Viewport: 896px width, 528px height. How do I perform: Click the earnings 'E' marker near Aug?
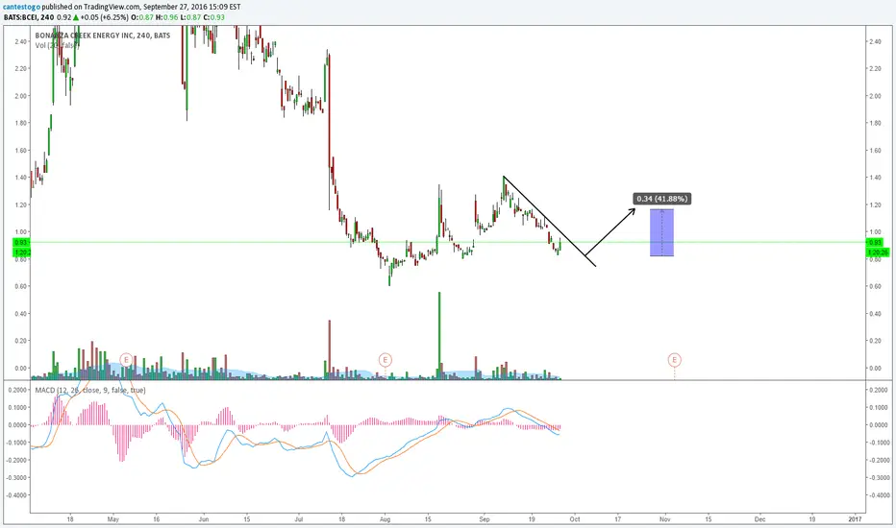pos(386,360)
